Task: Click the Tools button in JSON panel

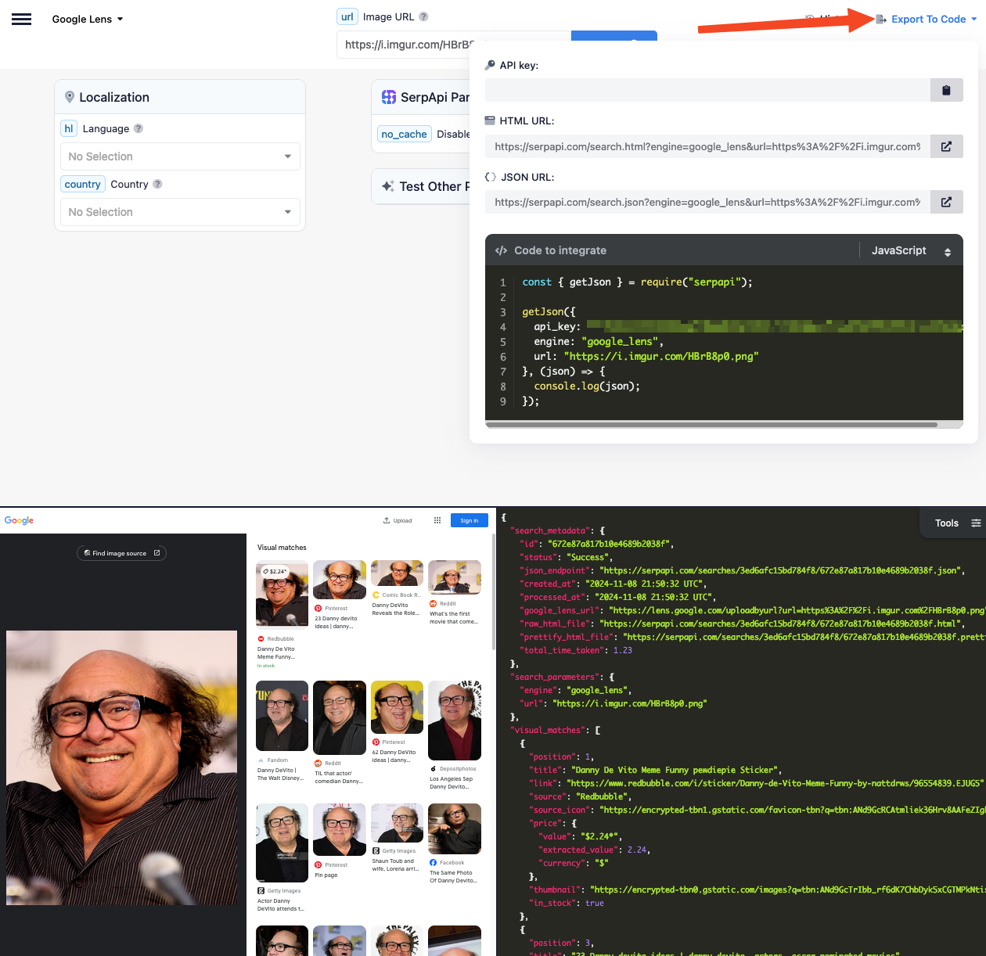Action: point(947,523)
